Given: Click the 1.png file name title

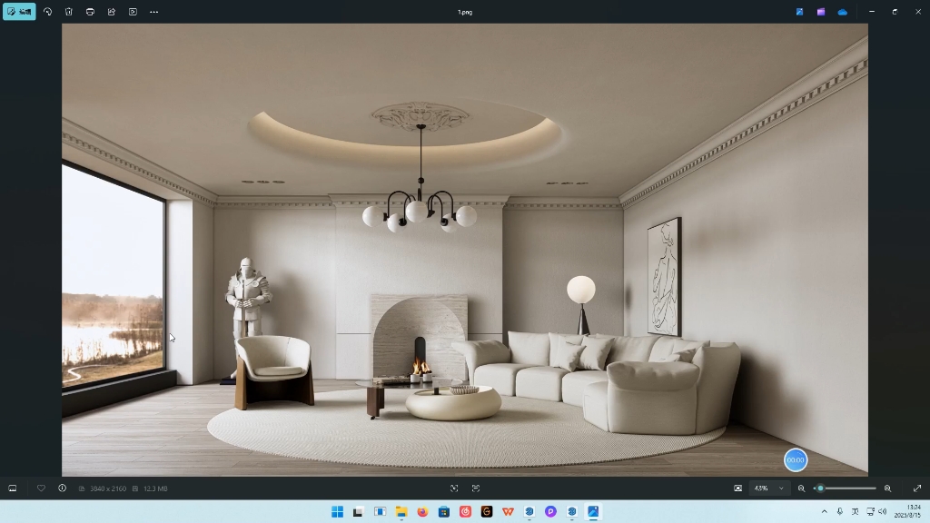Looking at the screenshot, I should (465, 12).
